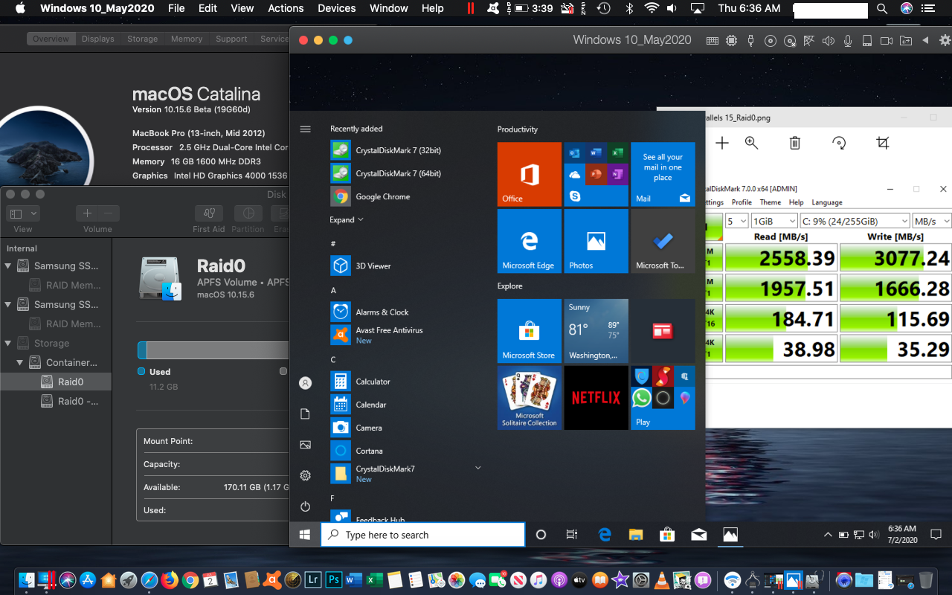Show hidden icons in Windows system tray
This screenshot has height=595, width=952.
[x=828, y=535]
